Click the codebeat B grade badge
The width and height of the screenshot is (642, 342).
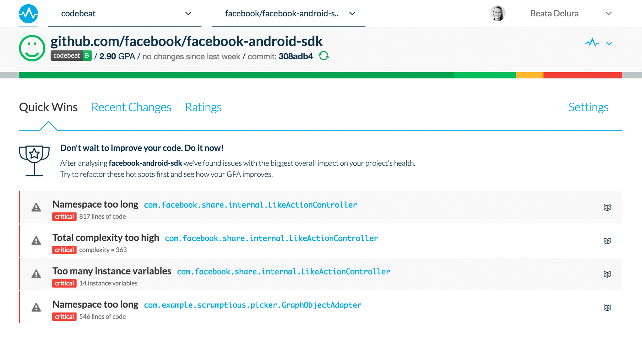coord(71,56)
